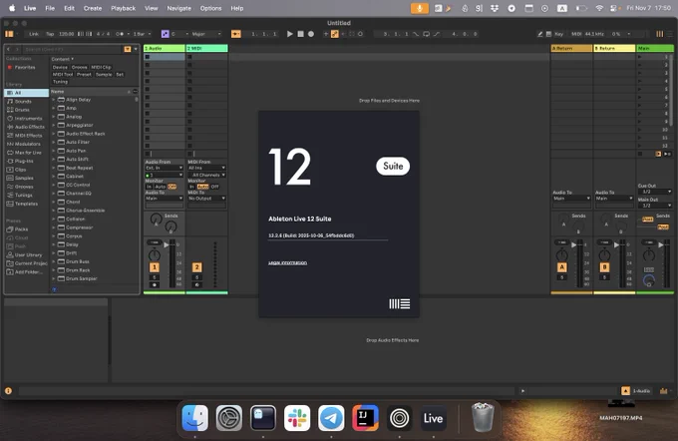Select Audio Effects in the Library sidebar

click(x=29, y=127)
